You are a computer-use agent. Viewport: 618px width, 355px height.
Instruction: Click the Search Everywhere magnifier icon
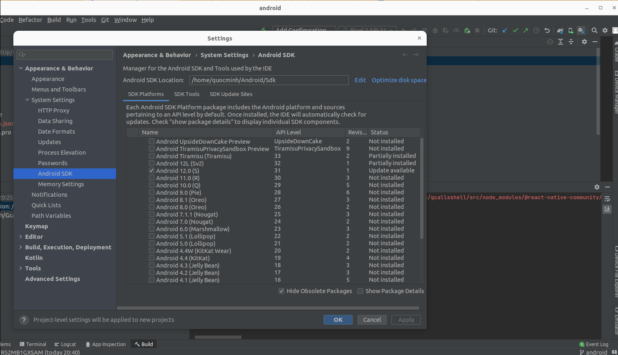click(594, 30)
